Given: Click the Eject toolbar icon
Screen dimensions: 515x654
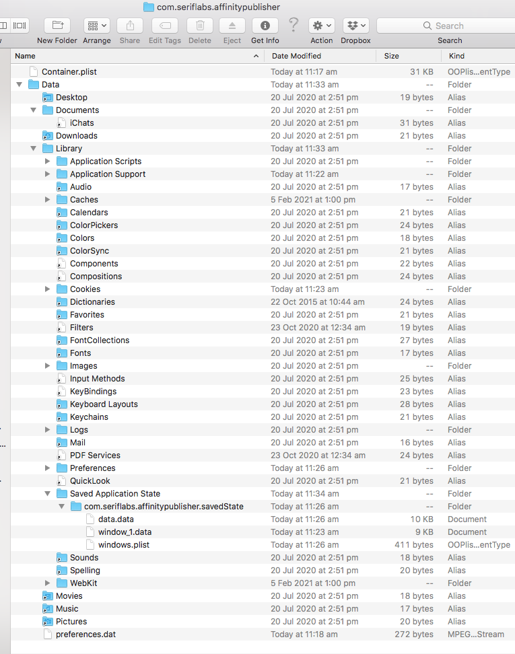Looking at the screenshot, I should [x=232, y=26].
